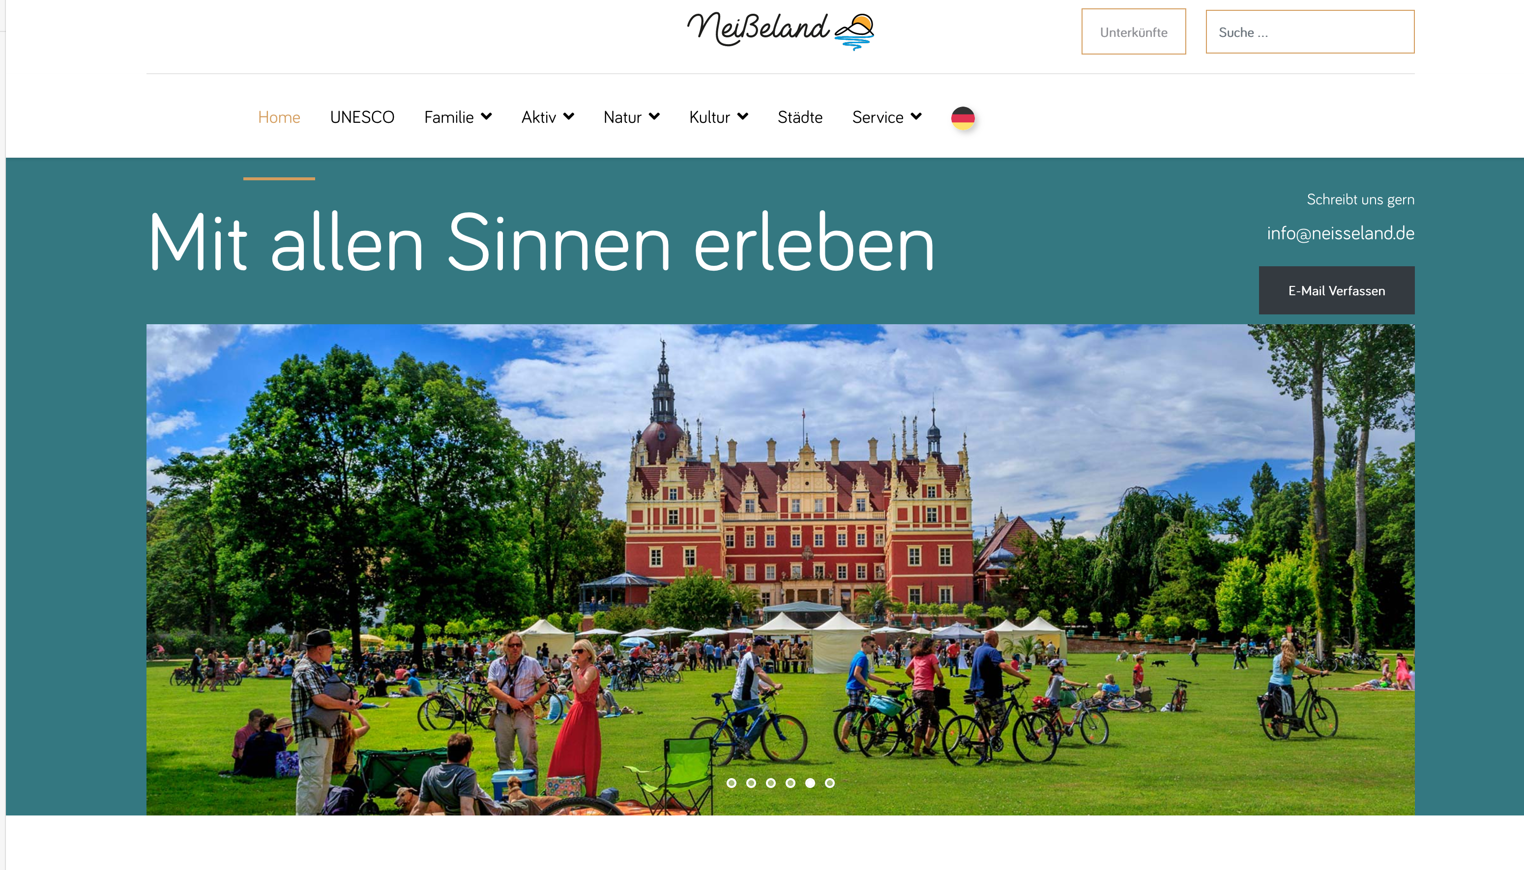The image size is (1524, 870).
Task: Expand the Familie menu chevron
Action: click(x=487, y=116)
